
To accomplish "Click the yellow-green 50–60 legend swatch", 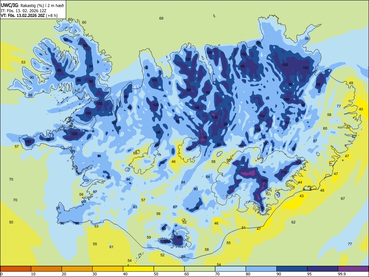I will (x=169, y=269).
